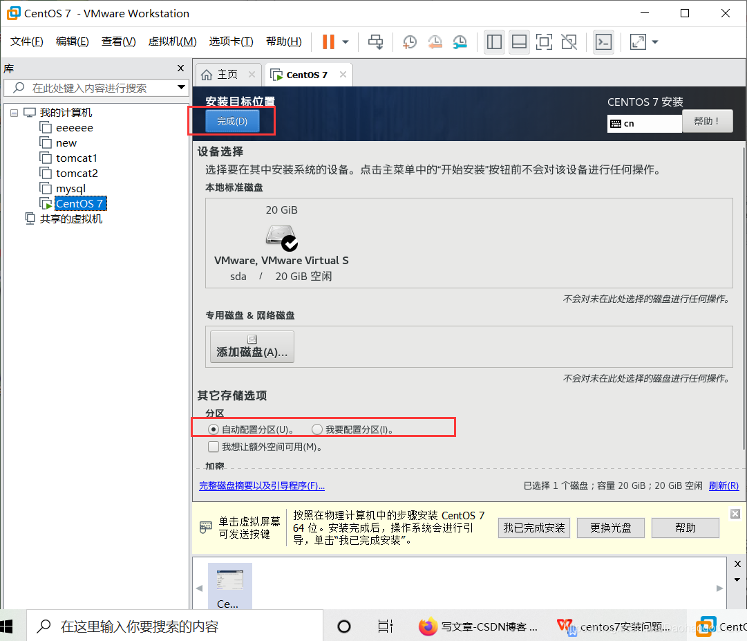Screen dimensions: 747x641
Task: Open the 帮助(H) menu
Action: pos(283,41)
